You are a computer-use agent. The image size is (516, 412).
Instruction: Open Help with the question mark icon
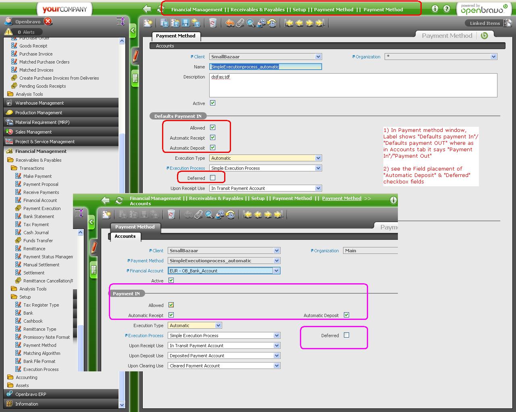pyautogui.click(x=447, y=8)
